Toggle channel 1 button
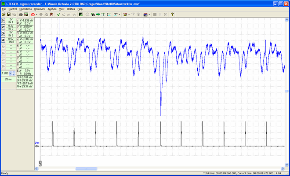This screenshot has width=290, height=176. coord(3,21)
